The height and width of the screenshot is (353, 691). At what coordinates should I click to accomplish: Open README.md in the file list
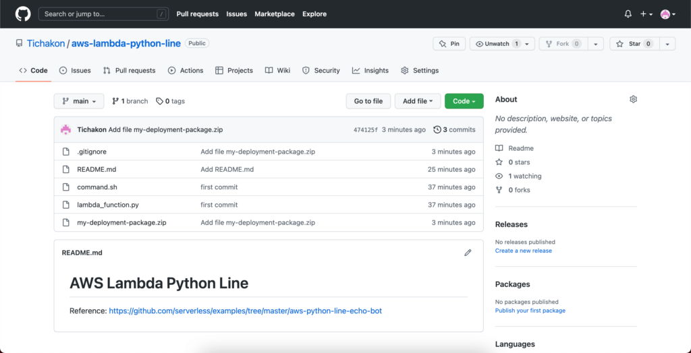tap(96, 170)
